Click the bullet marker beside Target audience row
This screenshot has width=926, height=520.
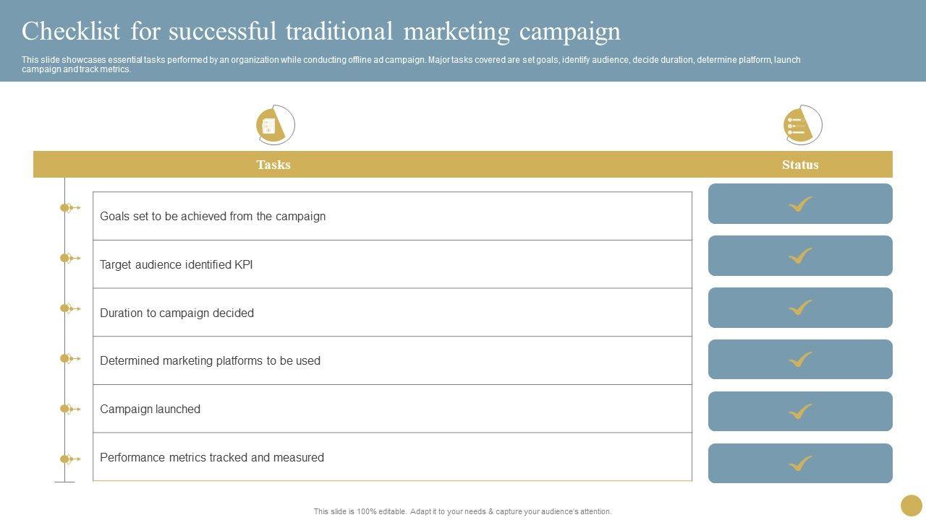(x=66, y=258)
